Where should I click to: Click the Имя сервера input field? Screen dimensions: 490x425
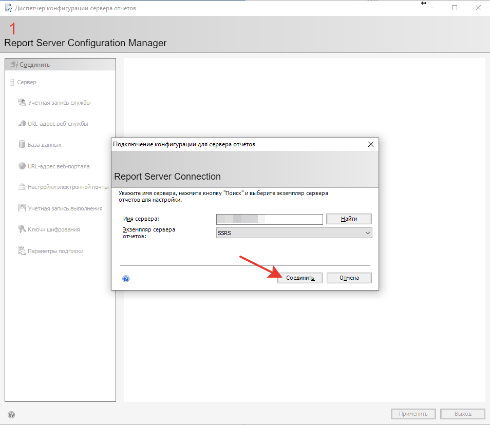[269, 219]
